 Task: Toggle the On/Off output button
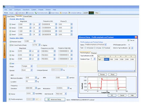point(85,13)
